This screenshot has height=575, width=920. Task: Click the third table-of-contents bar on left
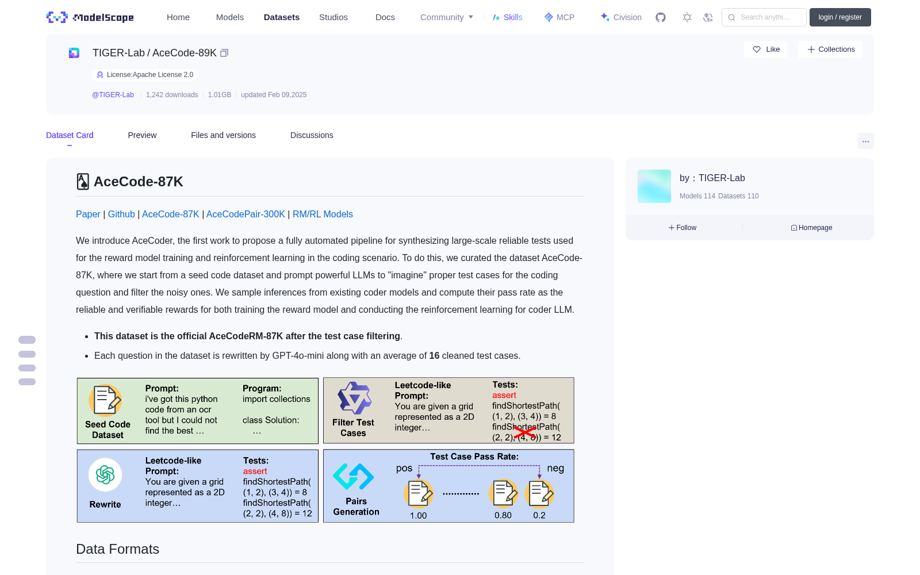click(x=27, y=368)
